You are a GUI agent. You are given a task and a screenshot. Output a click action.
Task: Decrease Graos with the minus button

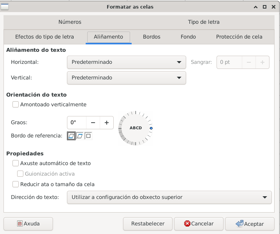[93, 123]
